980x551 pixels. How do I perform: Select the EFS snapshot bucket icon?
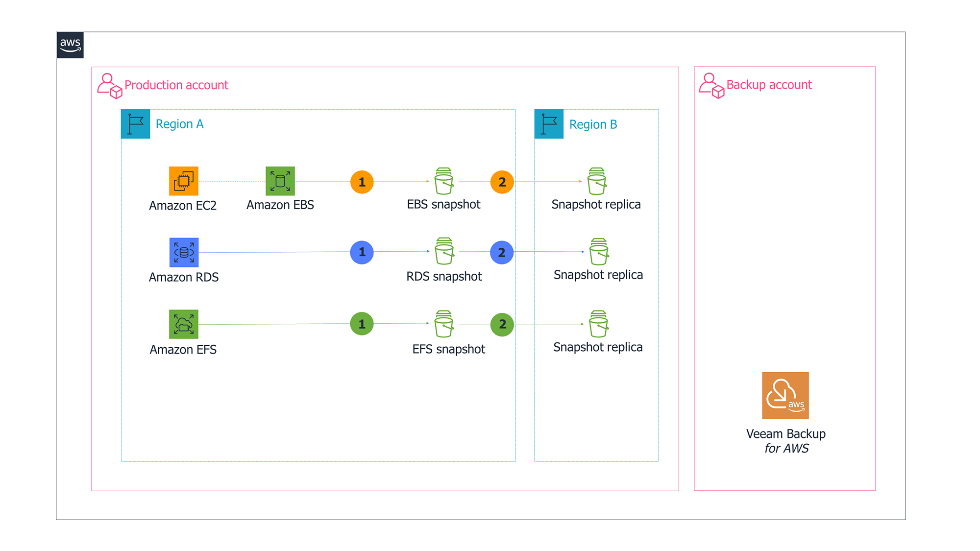pyautogui.click(x=444, y=324)
